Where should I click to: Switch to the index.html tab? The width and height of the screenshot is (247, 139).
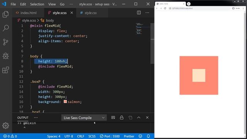(x=28, y=13)
